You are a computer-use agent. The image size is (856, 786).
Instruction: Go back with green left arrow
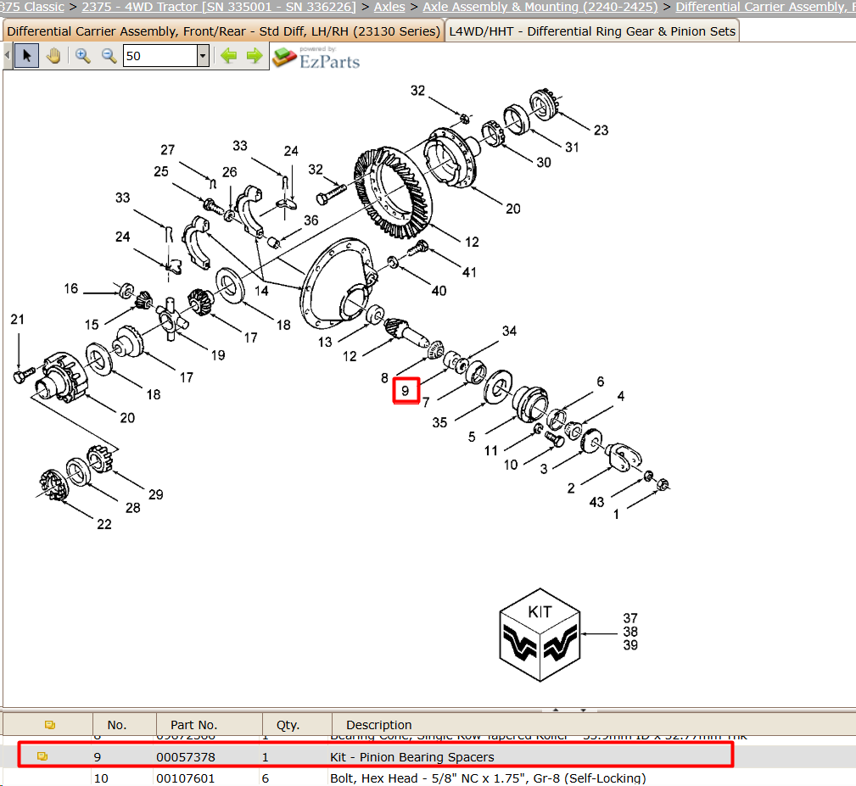pyautogui.click(x=229, y=56)
